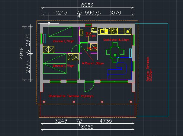Select the 3070 dimension text
Viewport: 183px width, 136px height.
pyautogui.click(x=115, y=13)
